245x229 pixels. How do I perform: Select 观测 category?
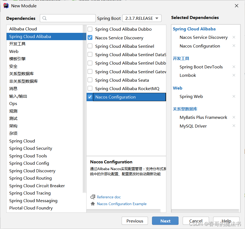[45, 111]
